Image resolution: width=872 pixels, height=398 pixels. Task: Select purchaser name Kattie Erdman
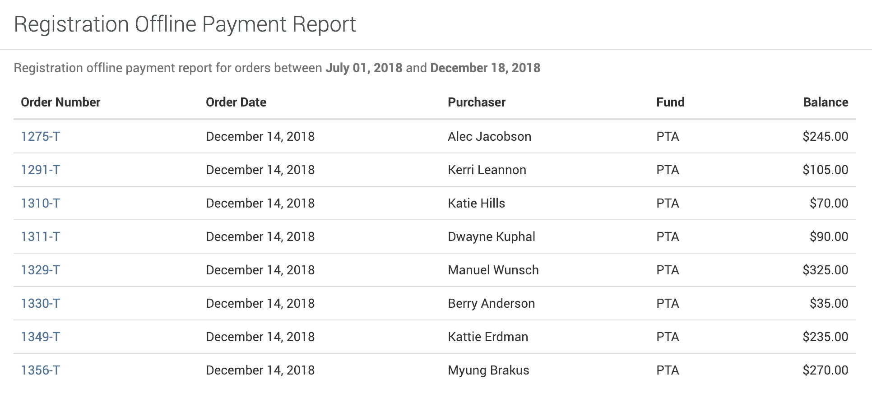pyautogui.click(x=488, y=337)
